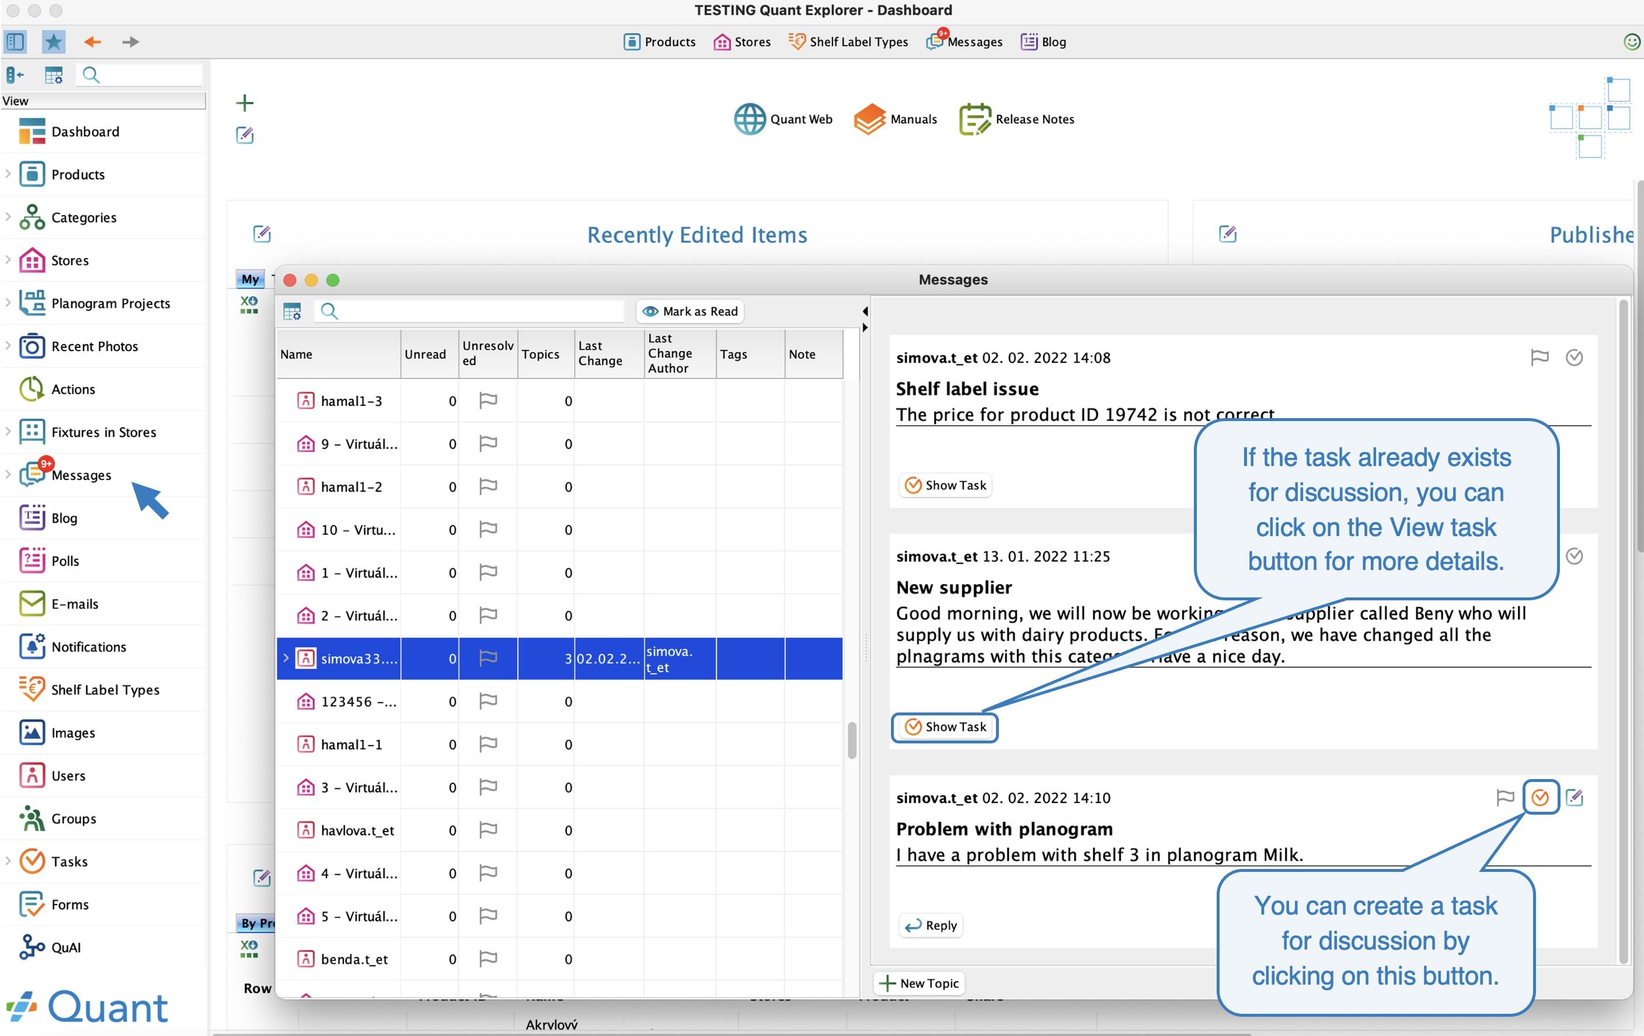Toggle the unresolved flag on havlova.t_et row
Image resolution: width=1644 pixels, height=1036 pixels.
point(488,830)
